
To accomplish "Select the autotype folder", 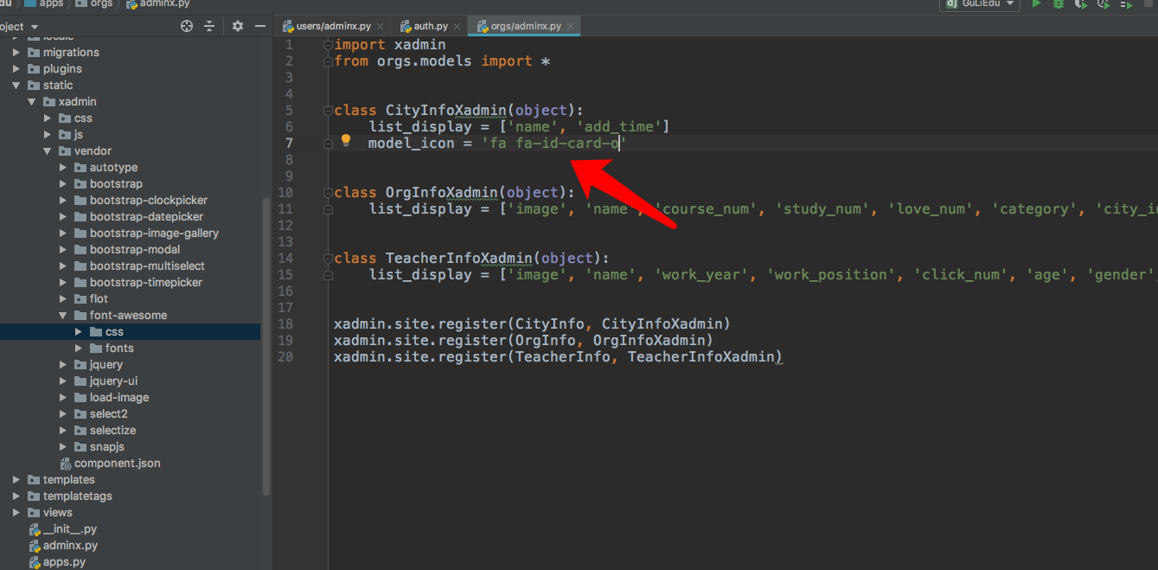I will [113, 168].
